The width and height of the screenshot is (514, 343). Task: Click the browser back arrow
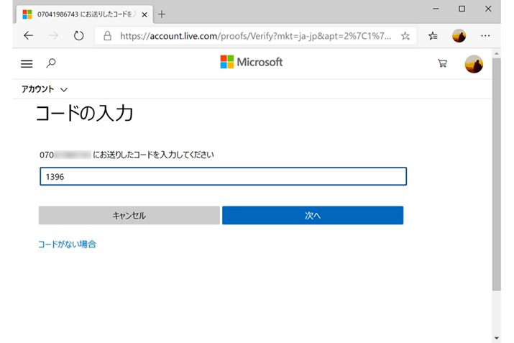28,36
